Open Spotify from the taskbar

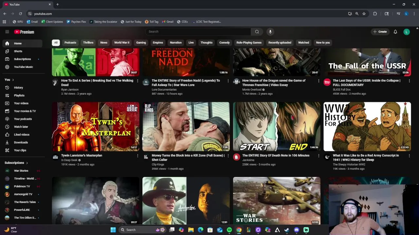tap(229, 230)
